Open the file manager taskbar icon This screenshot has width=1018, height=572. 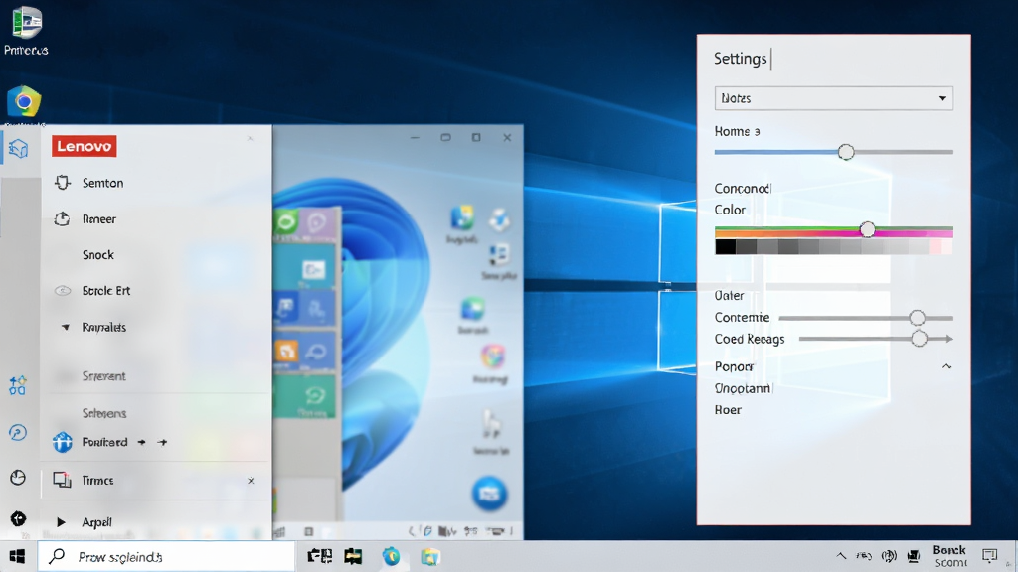[353, 556]
